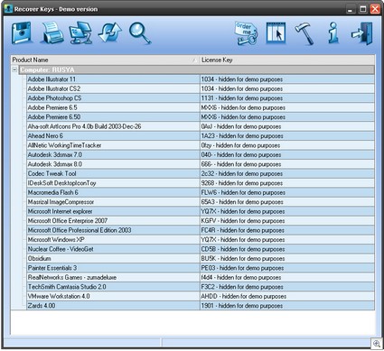
Task: Select the Computer: BUSYA group row
Action: tap(197, 69)
